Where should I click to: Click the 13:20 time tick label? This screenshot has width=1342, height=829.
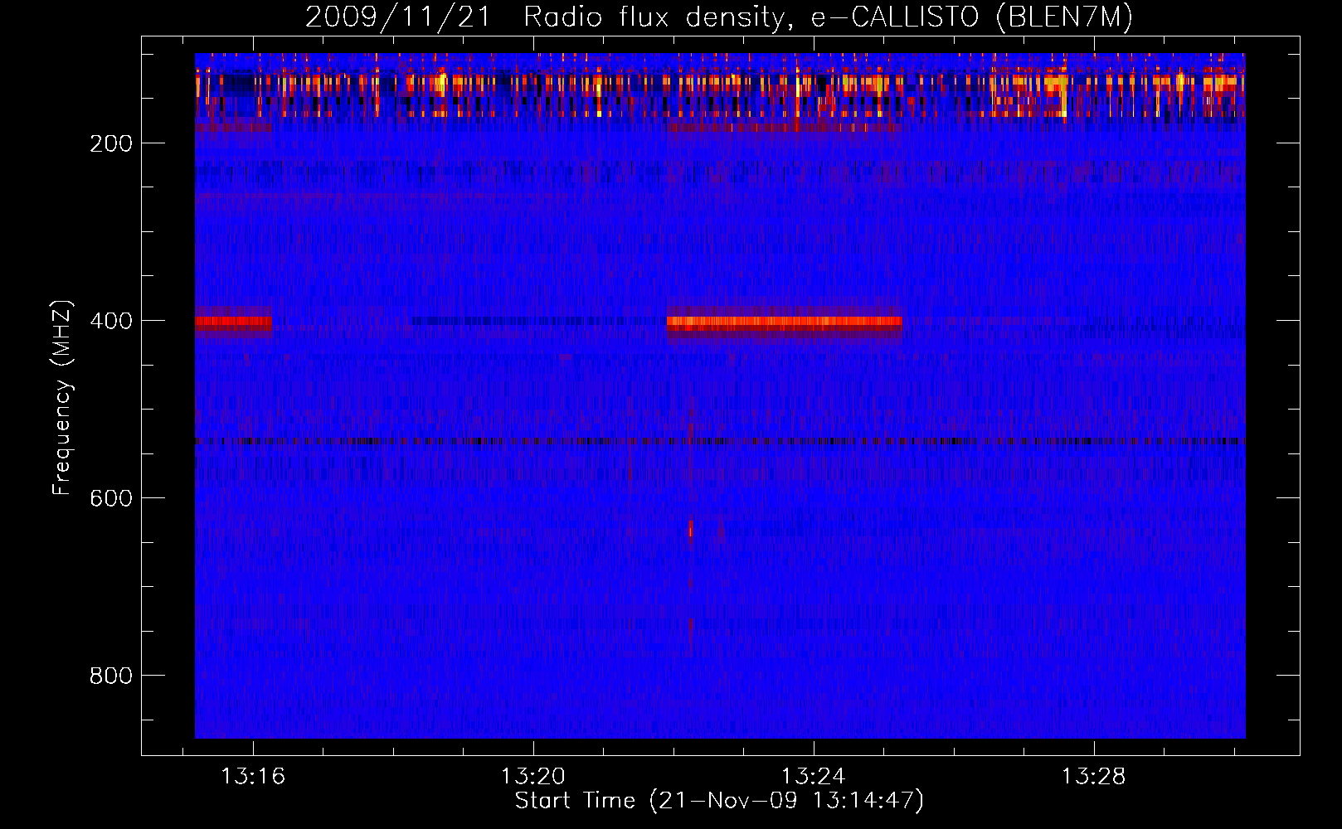pyautogui.click(x=533, y=776)
